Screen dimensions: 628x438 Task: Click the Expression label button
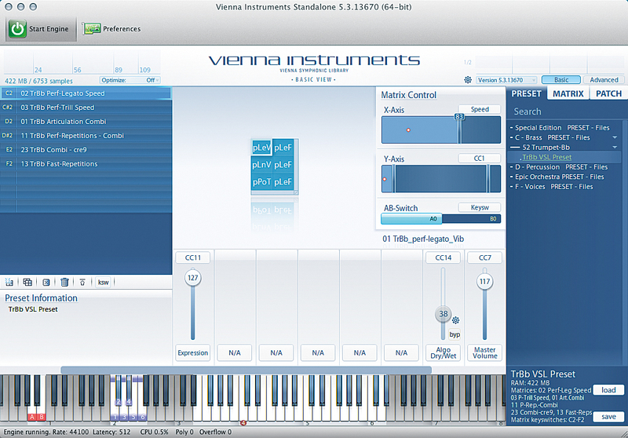coord(192,352)
